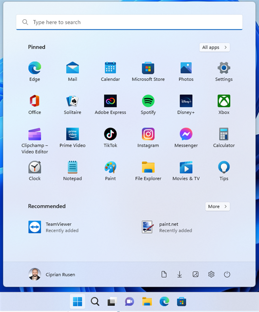
Task: Open File Explorer from the taskbar
Action: click(147, 302)
